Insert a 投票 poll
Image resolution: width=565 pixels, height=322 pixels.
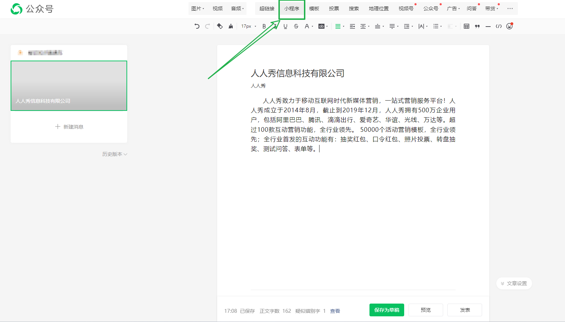(334, 9)
